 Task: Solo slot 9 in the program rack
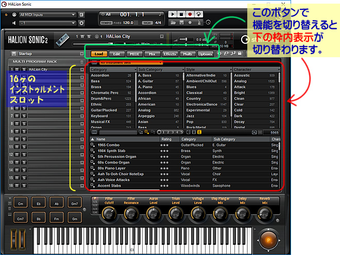(x=24, y=131)
